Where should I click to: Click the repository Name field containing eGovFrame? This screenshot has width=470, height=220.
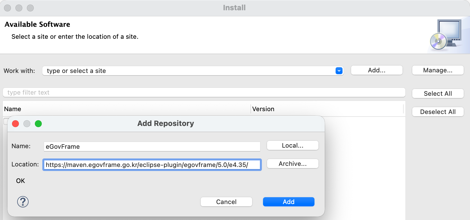(152, 146)
